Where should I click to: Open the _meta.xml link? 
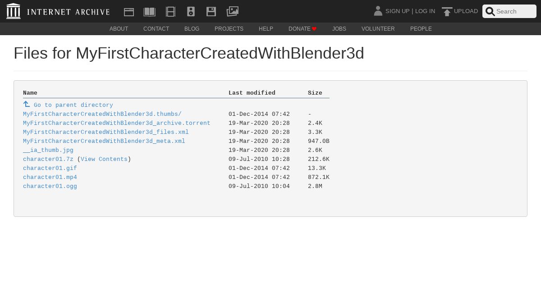pos(104,141)
